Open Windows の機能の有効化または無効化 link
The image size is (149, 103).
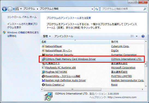click(x=23, y=34)
